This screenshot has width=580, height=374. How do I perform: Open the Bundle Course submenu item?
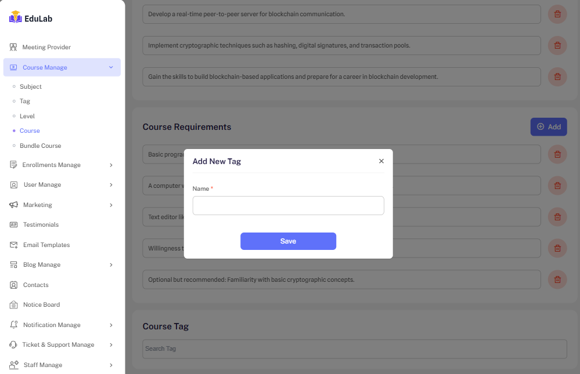pos(40,146)
